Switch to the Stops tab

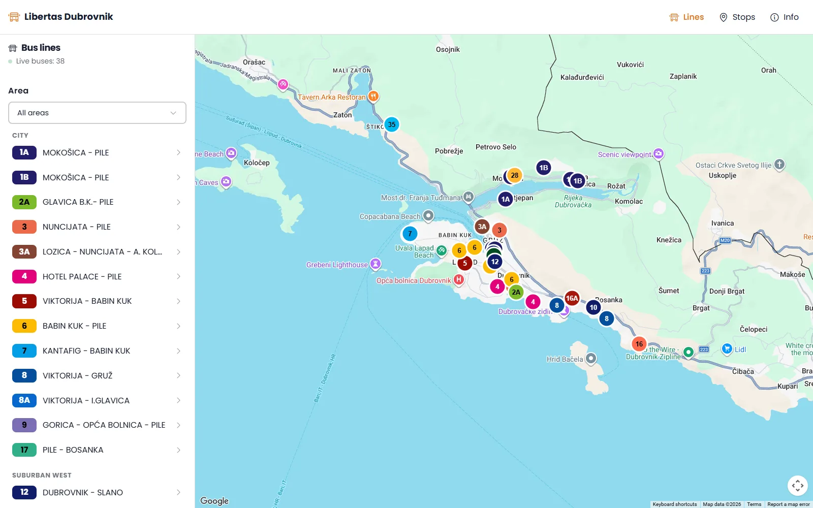tap(737, 17)
